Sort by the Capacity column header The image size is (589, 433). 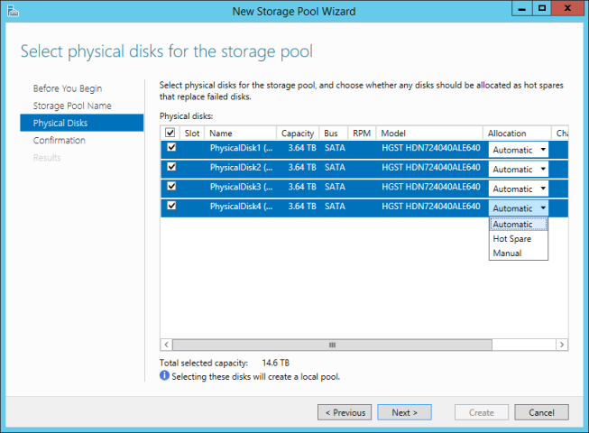point(298,134)
